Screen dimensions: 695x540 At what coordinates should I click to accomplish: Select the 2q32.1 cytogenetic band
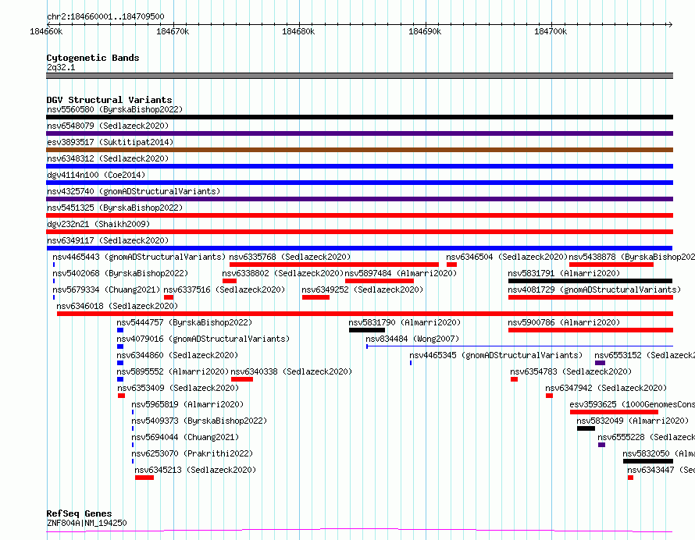coord(359,76)
